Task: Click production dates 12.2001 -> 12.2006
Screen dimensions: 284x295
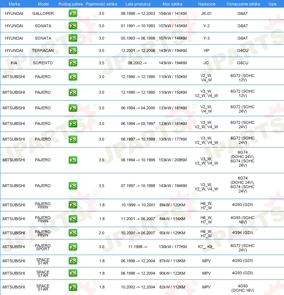Action: tap(138, 50)
